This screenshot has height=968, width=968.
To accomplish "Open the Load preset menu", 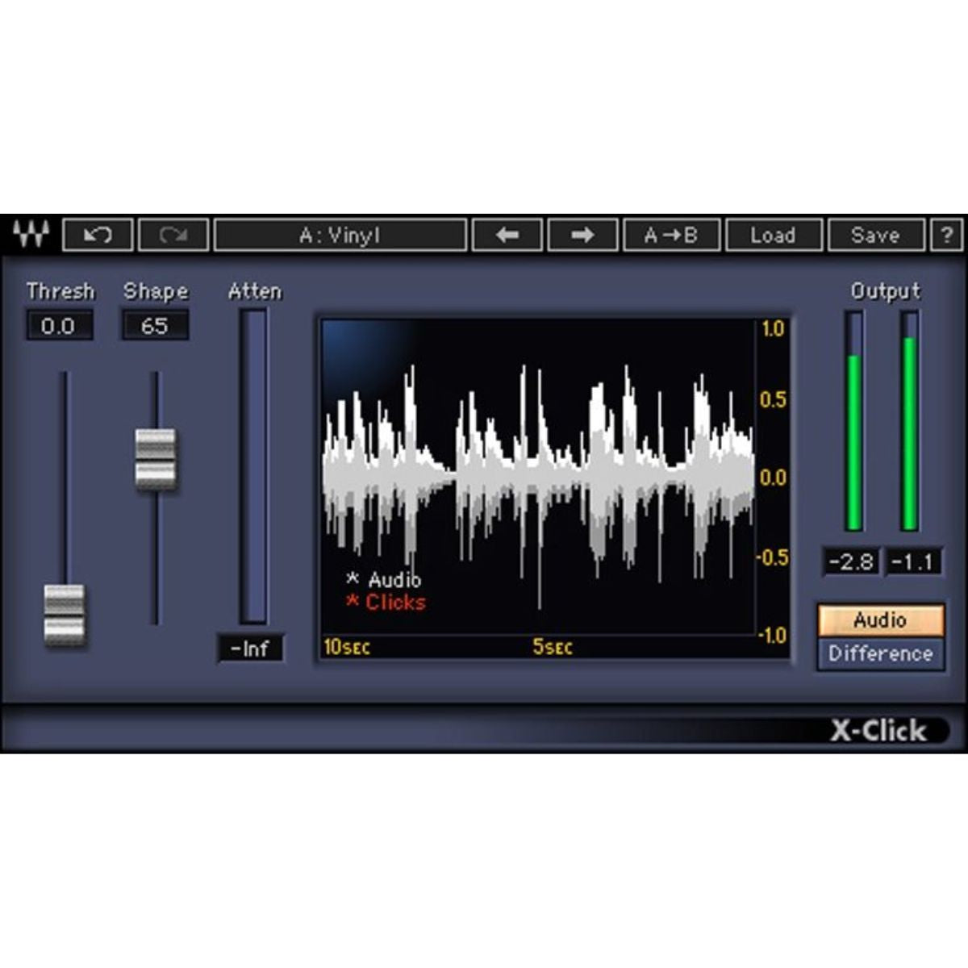I will click(x=773, y=236).
